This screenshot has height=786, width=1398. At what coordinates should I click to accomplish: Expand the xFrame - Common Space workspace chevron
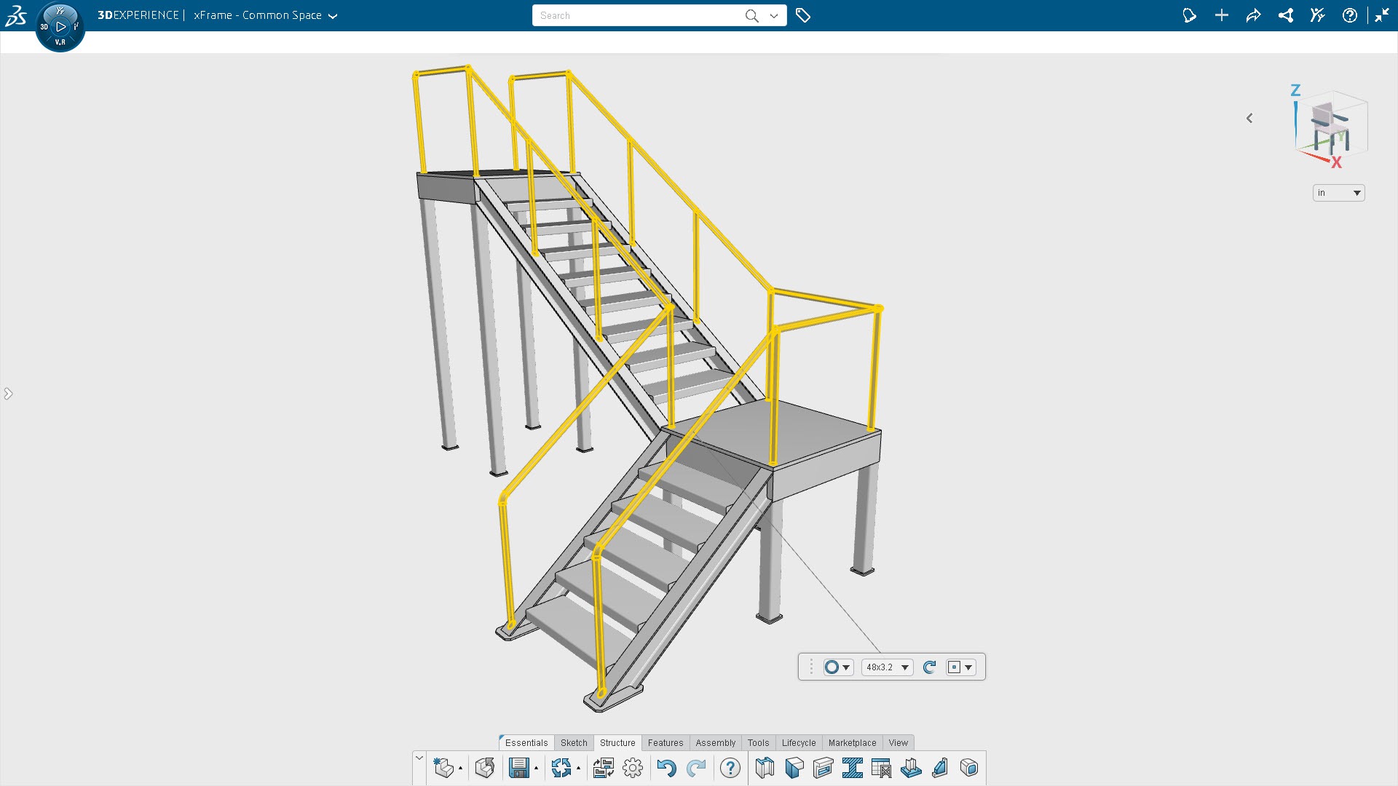[333, 15]
